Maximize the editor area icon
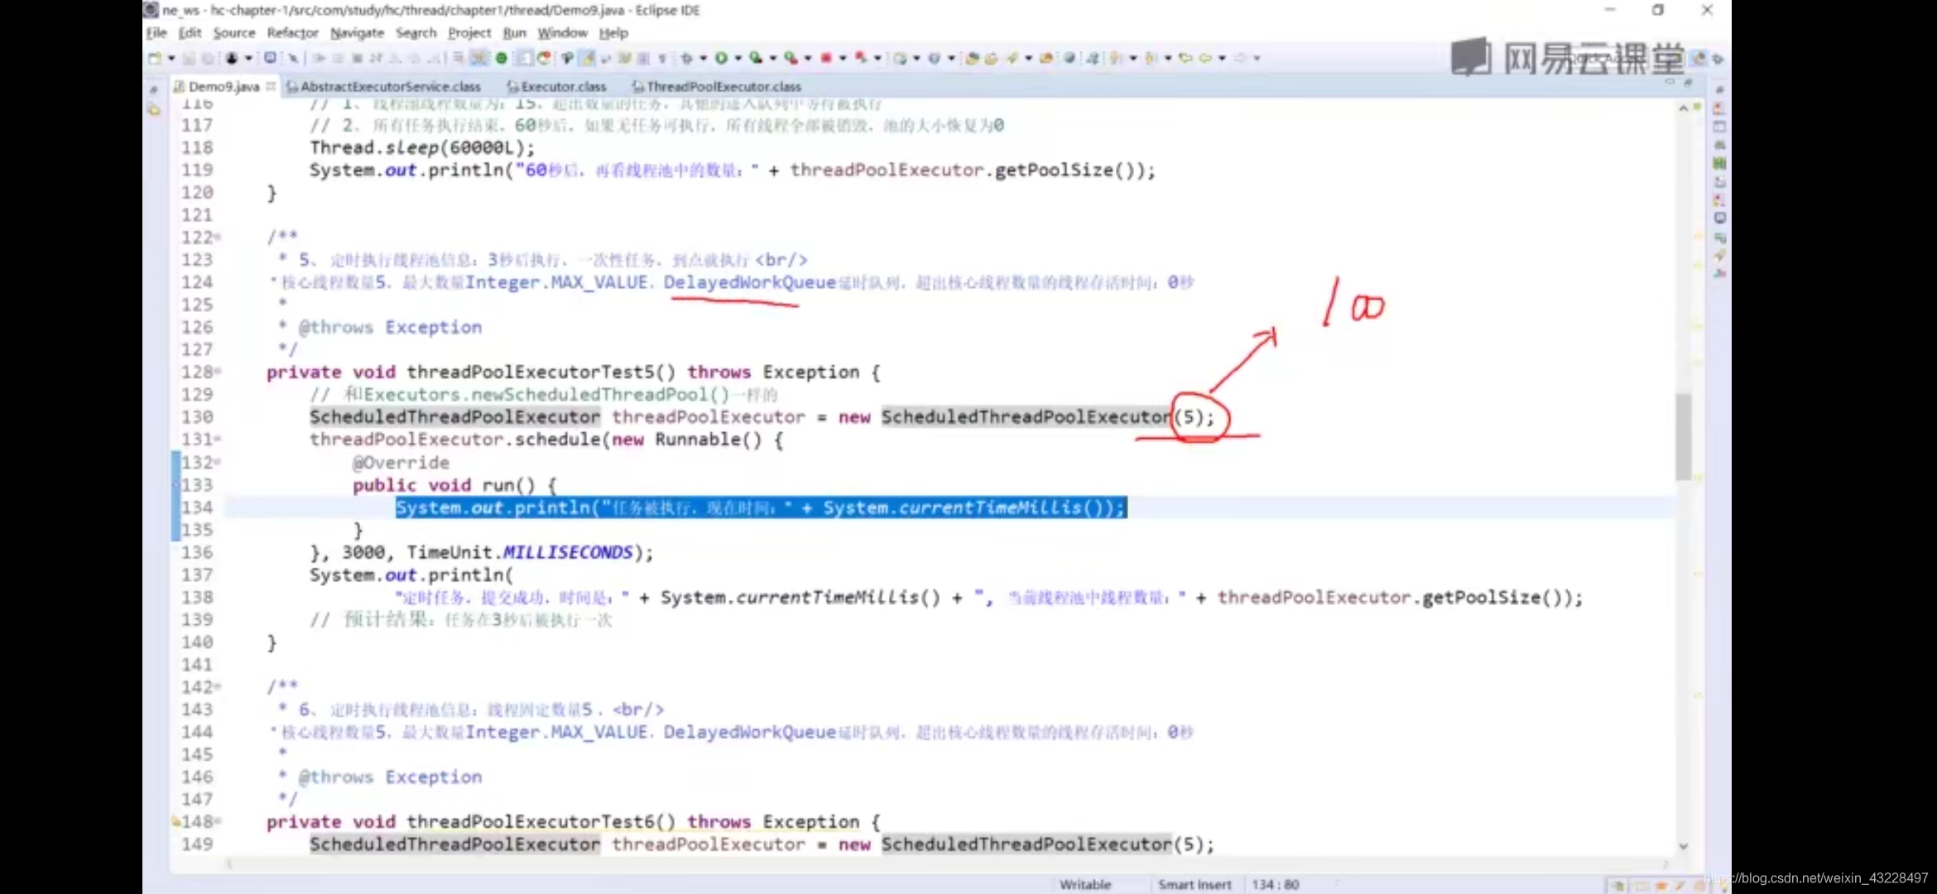The height and width of the screenshot is (894, 1937). pyautogui.click(x=1688, y=82)
